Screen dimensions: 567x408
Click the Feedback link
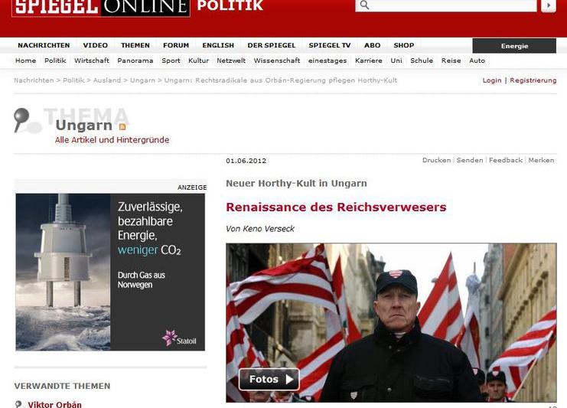click(506, 160)
